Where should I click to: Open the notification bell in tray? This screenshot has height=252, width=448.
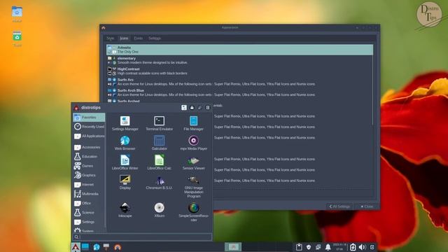click(x=328, y=247)
